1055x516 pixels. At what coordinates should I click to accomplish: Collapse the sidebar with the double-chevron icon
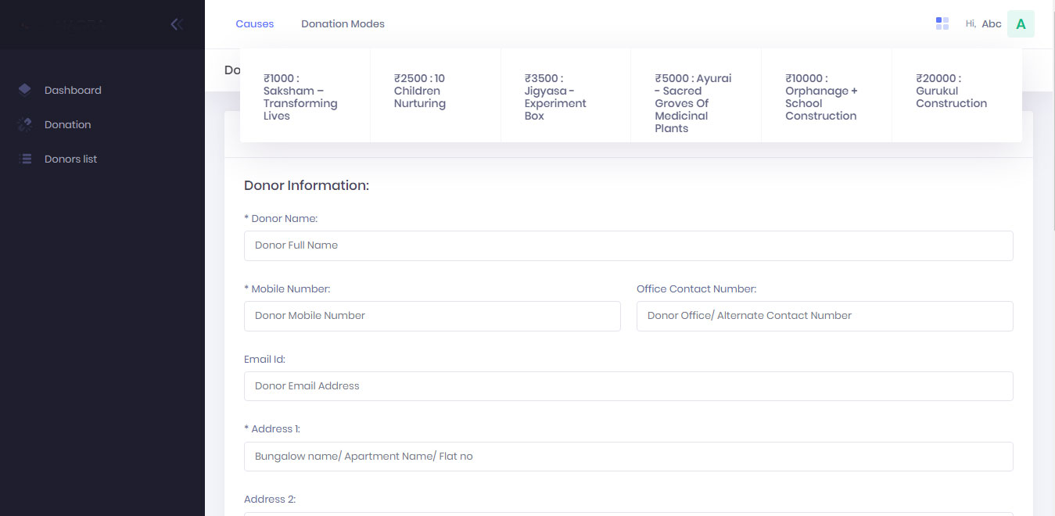pos(177,24)
